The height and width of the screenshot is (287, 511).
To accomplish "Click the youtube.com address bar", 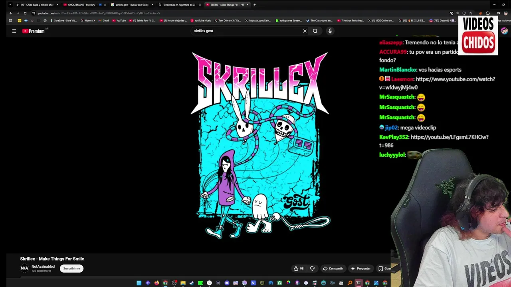I will 240,13.
